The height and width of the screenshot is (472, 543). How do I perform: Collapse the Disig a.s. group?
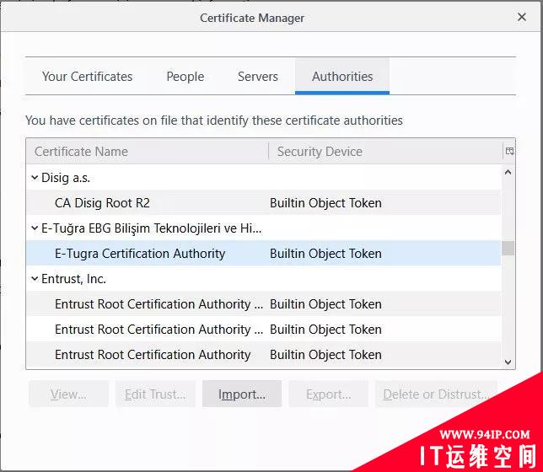click(35, 178)
